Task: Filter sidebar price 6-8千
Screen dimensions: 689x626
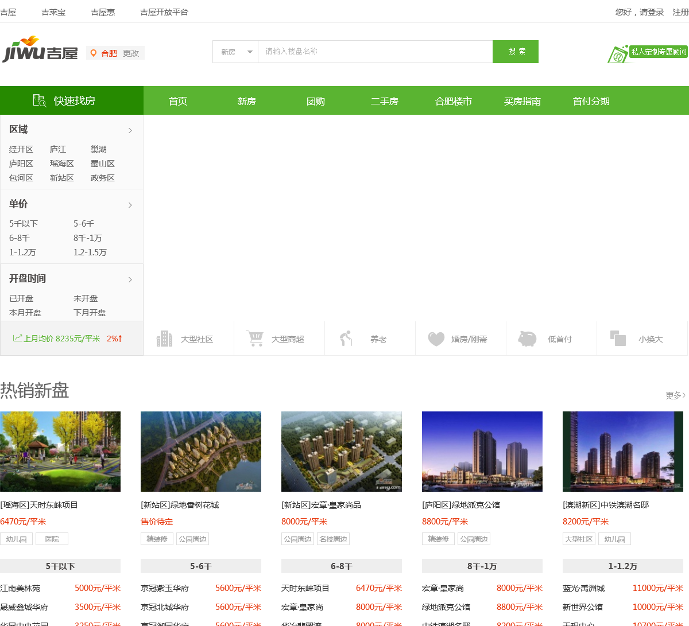Action: 20,238
